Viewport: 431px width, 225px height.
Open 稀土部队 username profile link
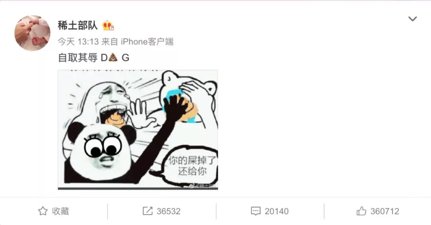(77, 25)
